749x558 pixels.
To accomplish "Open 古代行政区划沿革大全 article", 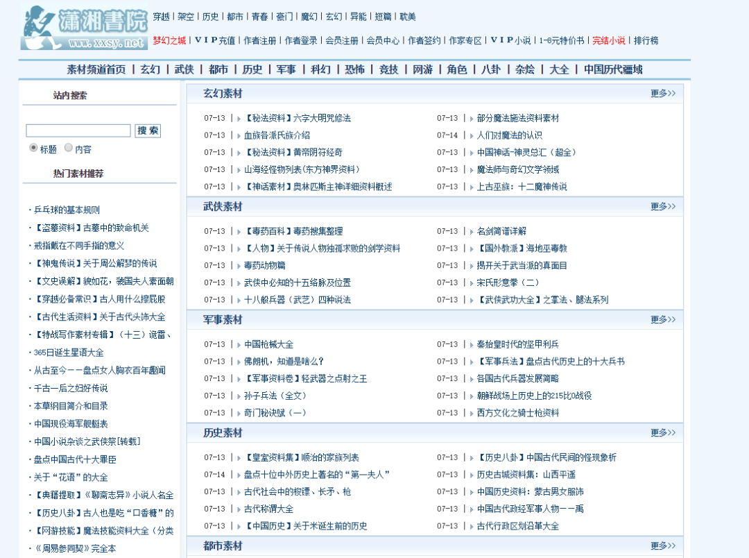I will [x=518, y=527].
